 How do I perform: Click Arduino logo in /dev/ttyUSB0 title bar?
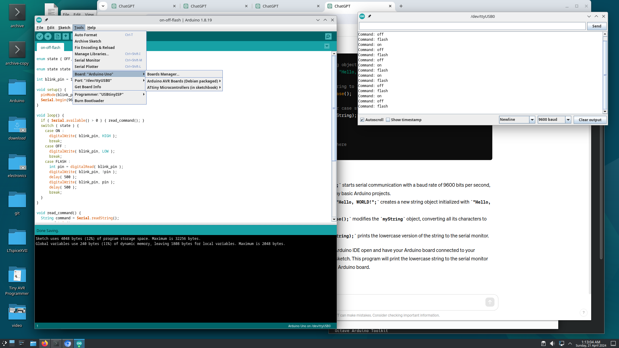click(x=362, y=16)
